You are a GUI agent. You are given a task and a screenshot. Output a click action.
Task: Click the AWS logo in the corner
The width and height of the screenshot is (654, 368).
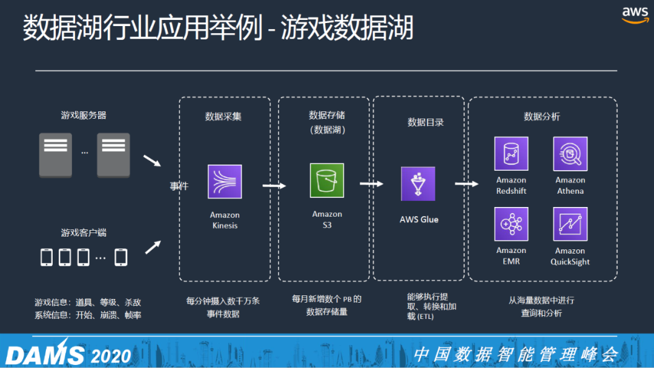click(x=635, y=15)
